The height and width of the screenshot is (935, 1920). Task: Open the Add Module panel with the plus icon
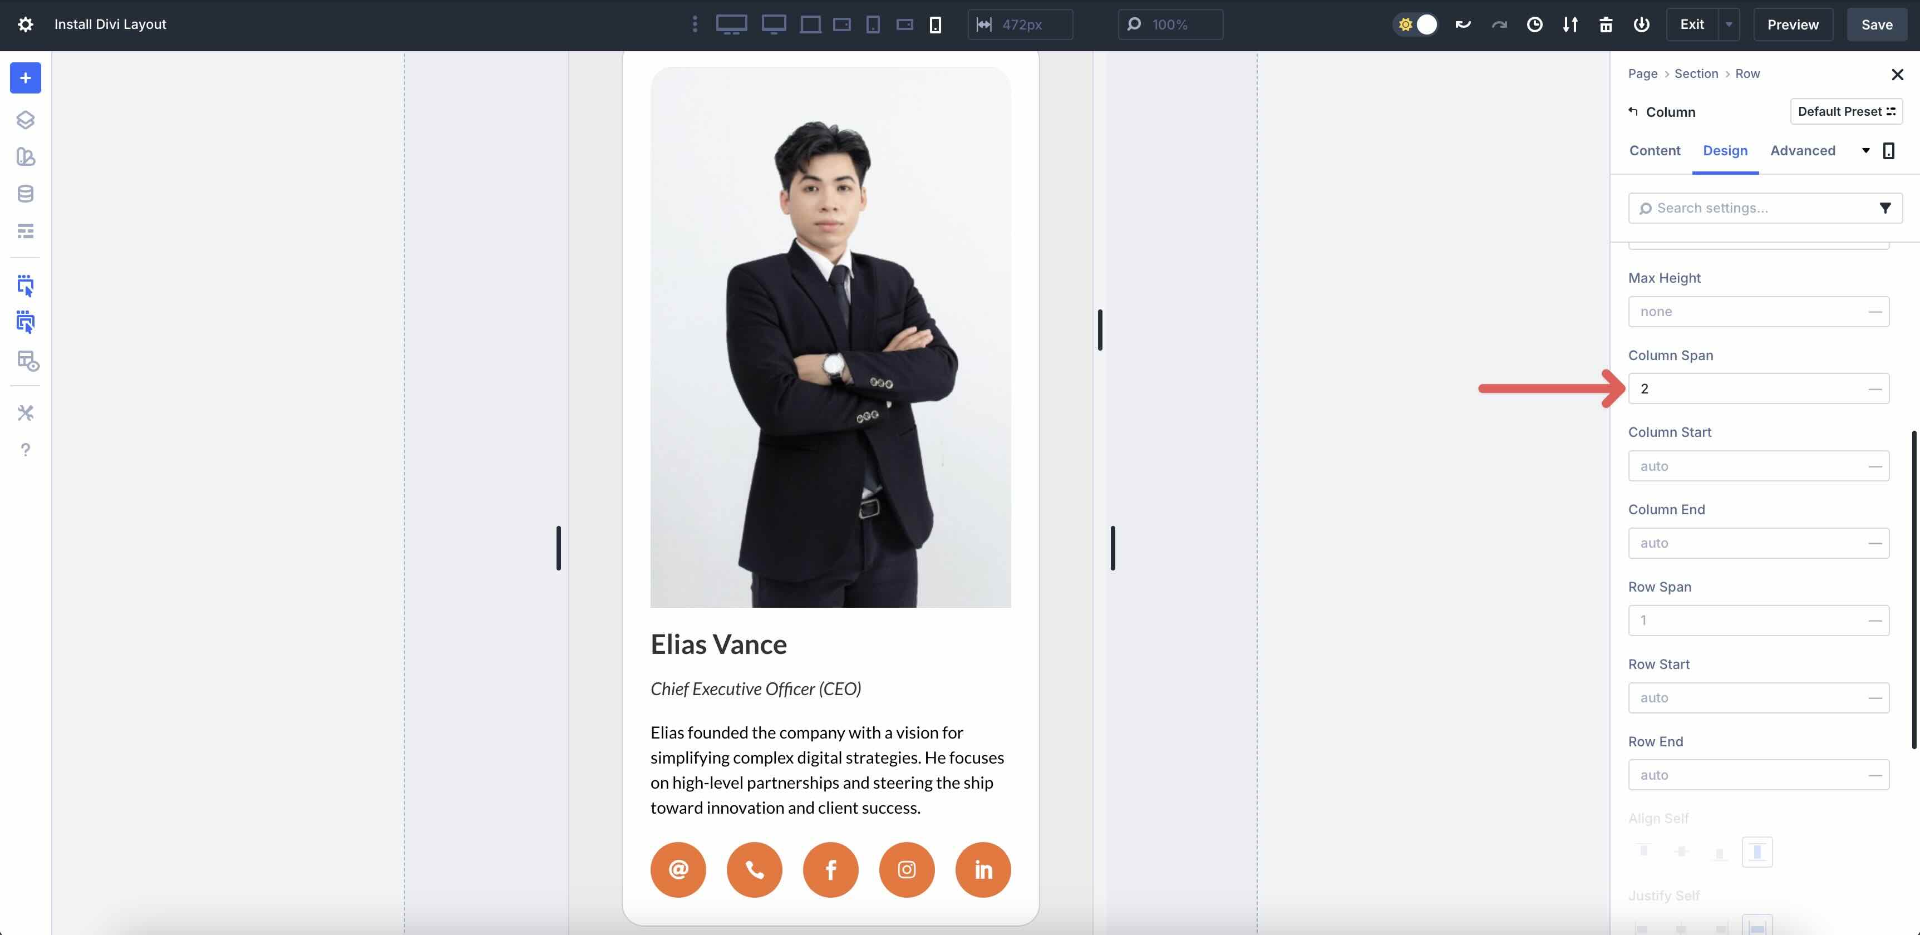(26, 77)
